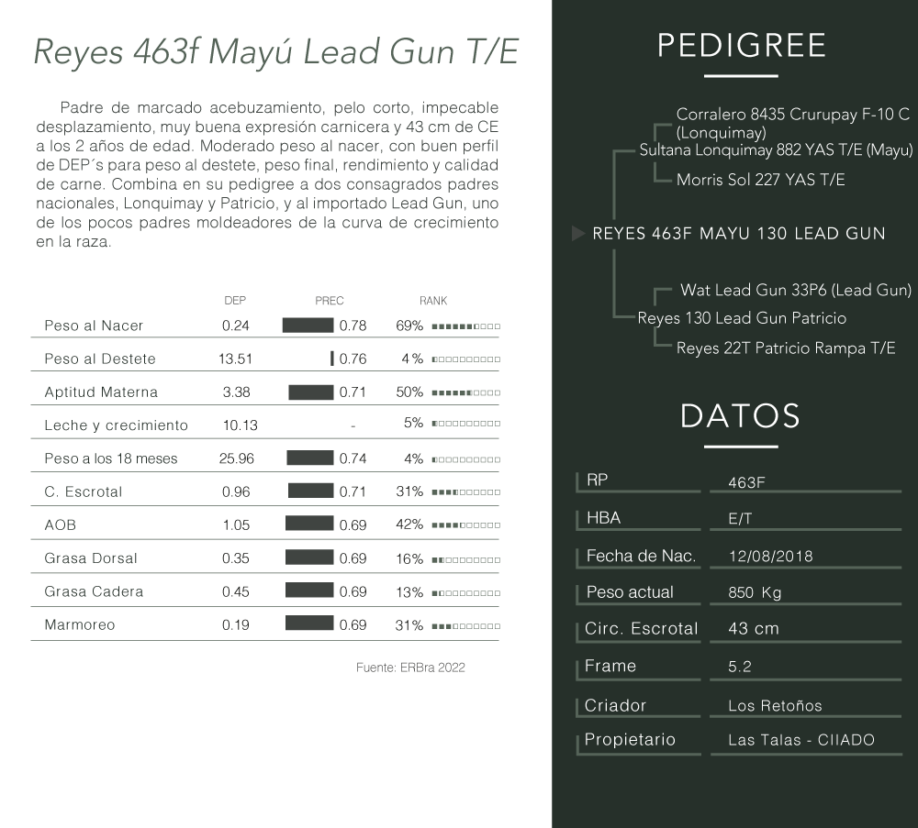Click the Marmoreo precision bar

[x=309, y=624]
